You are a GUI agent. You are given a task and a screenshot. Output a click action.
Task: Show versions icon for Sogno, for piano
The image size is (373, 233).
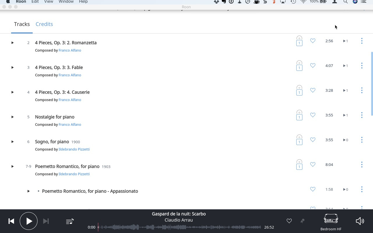[x=299, y=140]
